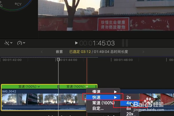174x116 pixels.
Task: Click the audio meter beside the timecode
Action: [125, 43]
